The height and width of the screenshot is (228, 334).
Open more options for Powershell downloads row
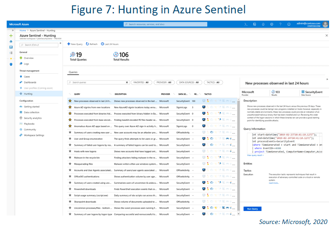234,190
